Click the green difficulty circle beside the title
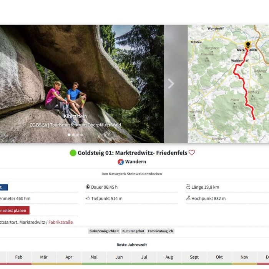 73,153
